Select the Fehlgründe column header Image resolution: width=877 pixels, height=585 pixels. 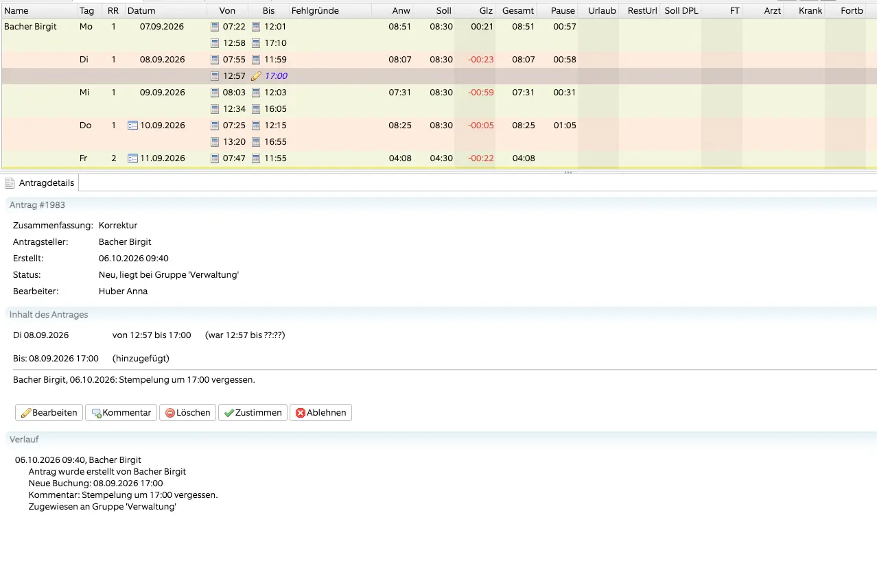point(329,11)
